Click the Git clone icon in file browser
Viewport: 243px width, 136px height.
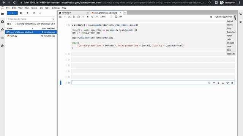(40, 13)
